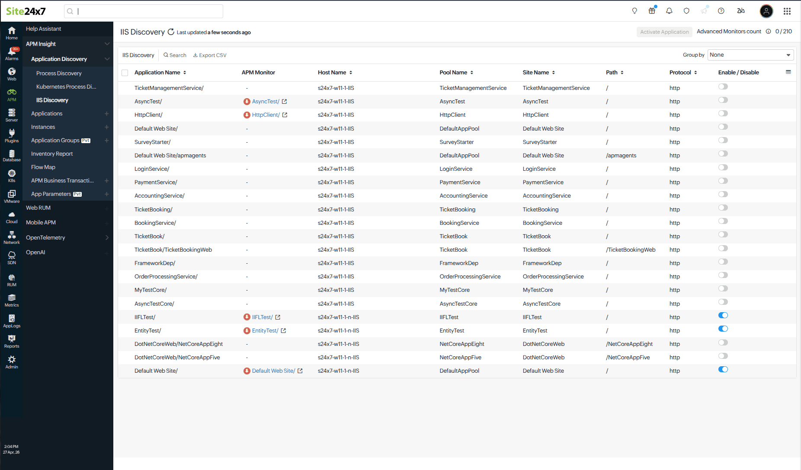
Task: Open the AppLogs sidebar icon
Action: [x=12, y=321]
